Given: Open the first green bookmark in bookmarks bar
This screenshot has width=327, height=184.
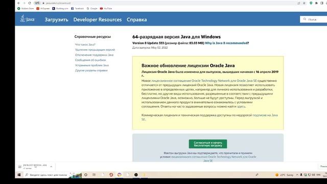Looking at the screenshot, I should pos(26,9).
